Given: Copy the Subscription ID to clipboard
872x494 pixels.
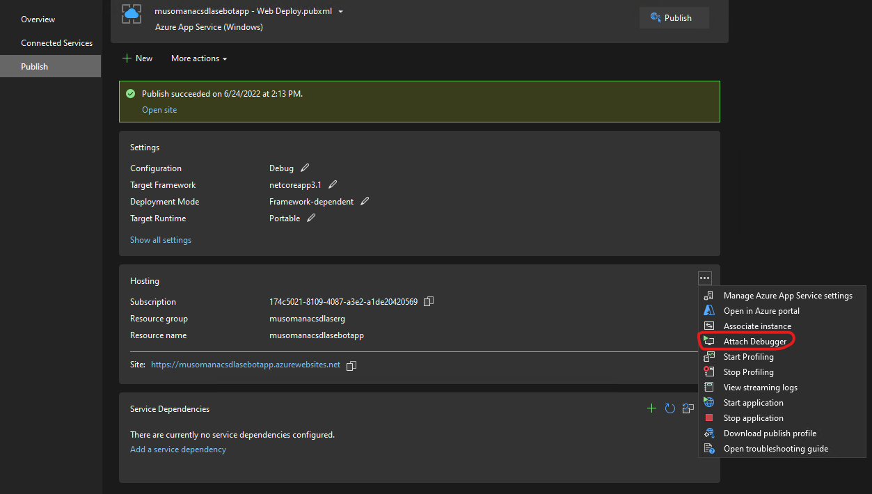Looking at the screenshot, I should (x=428, y=301).
